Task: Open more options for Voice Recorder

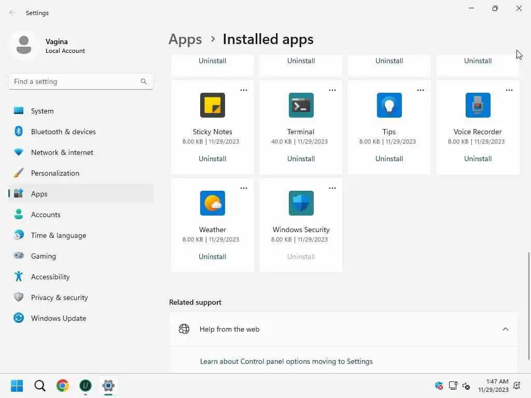Action: pos(509,90)
